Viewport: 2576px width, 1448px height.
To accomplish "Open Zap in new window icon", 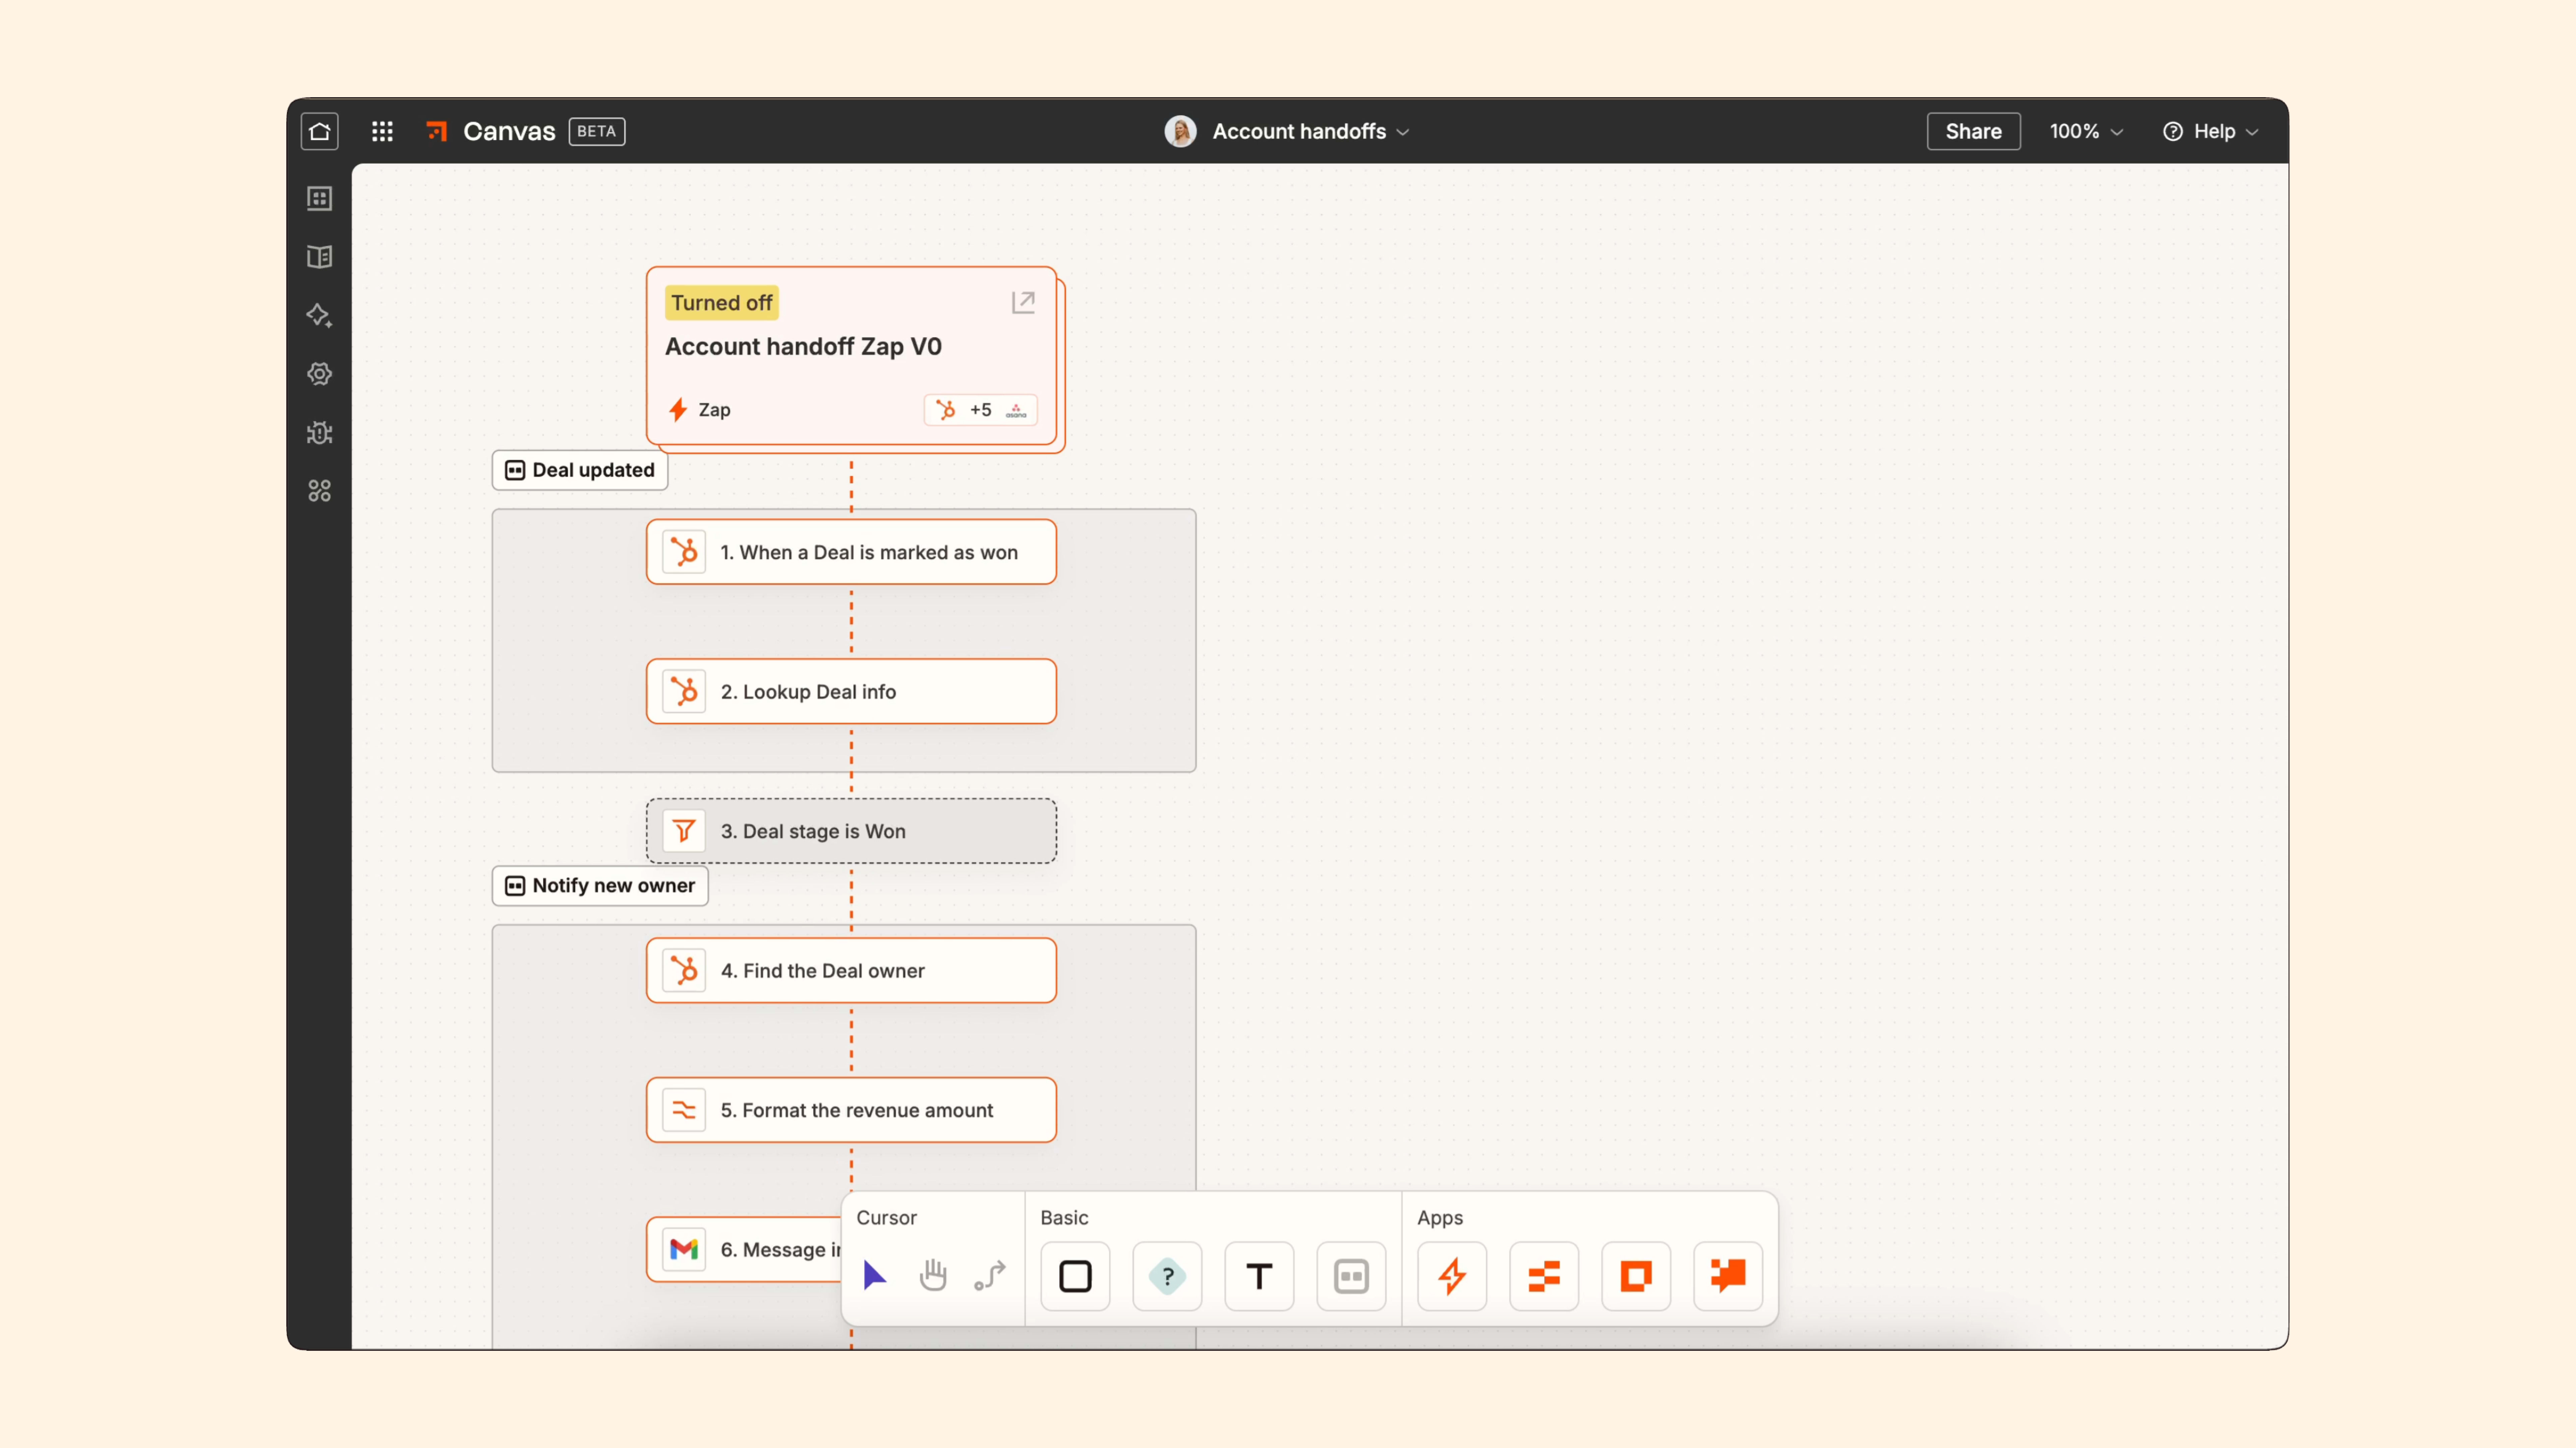I will coord(1023,302).
